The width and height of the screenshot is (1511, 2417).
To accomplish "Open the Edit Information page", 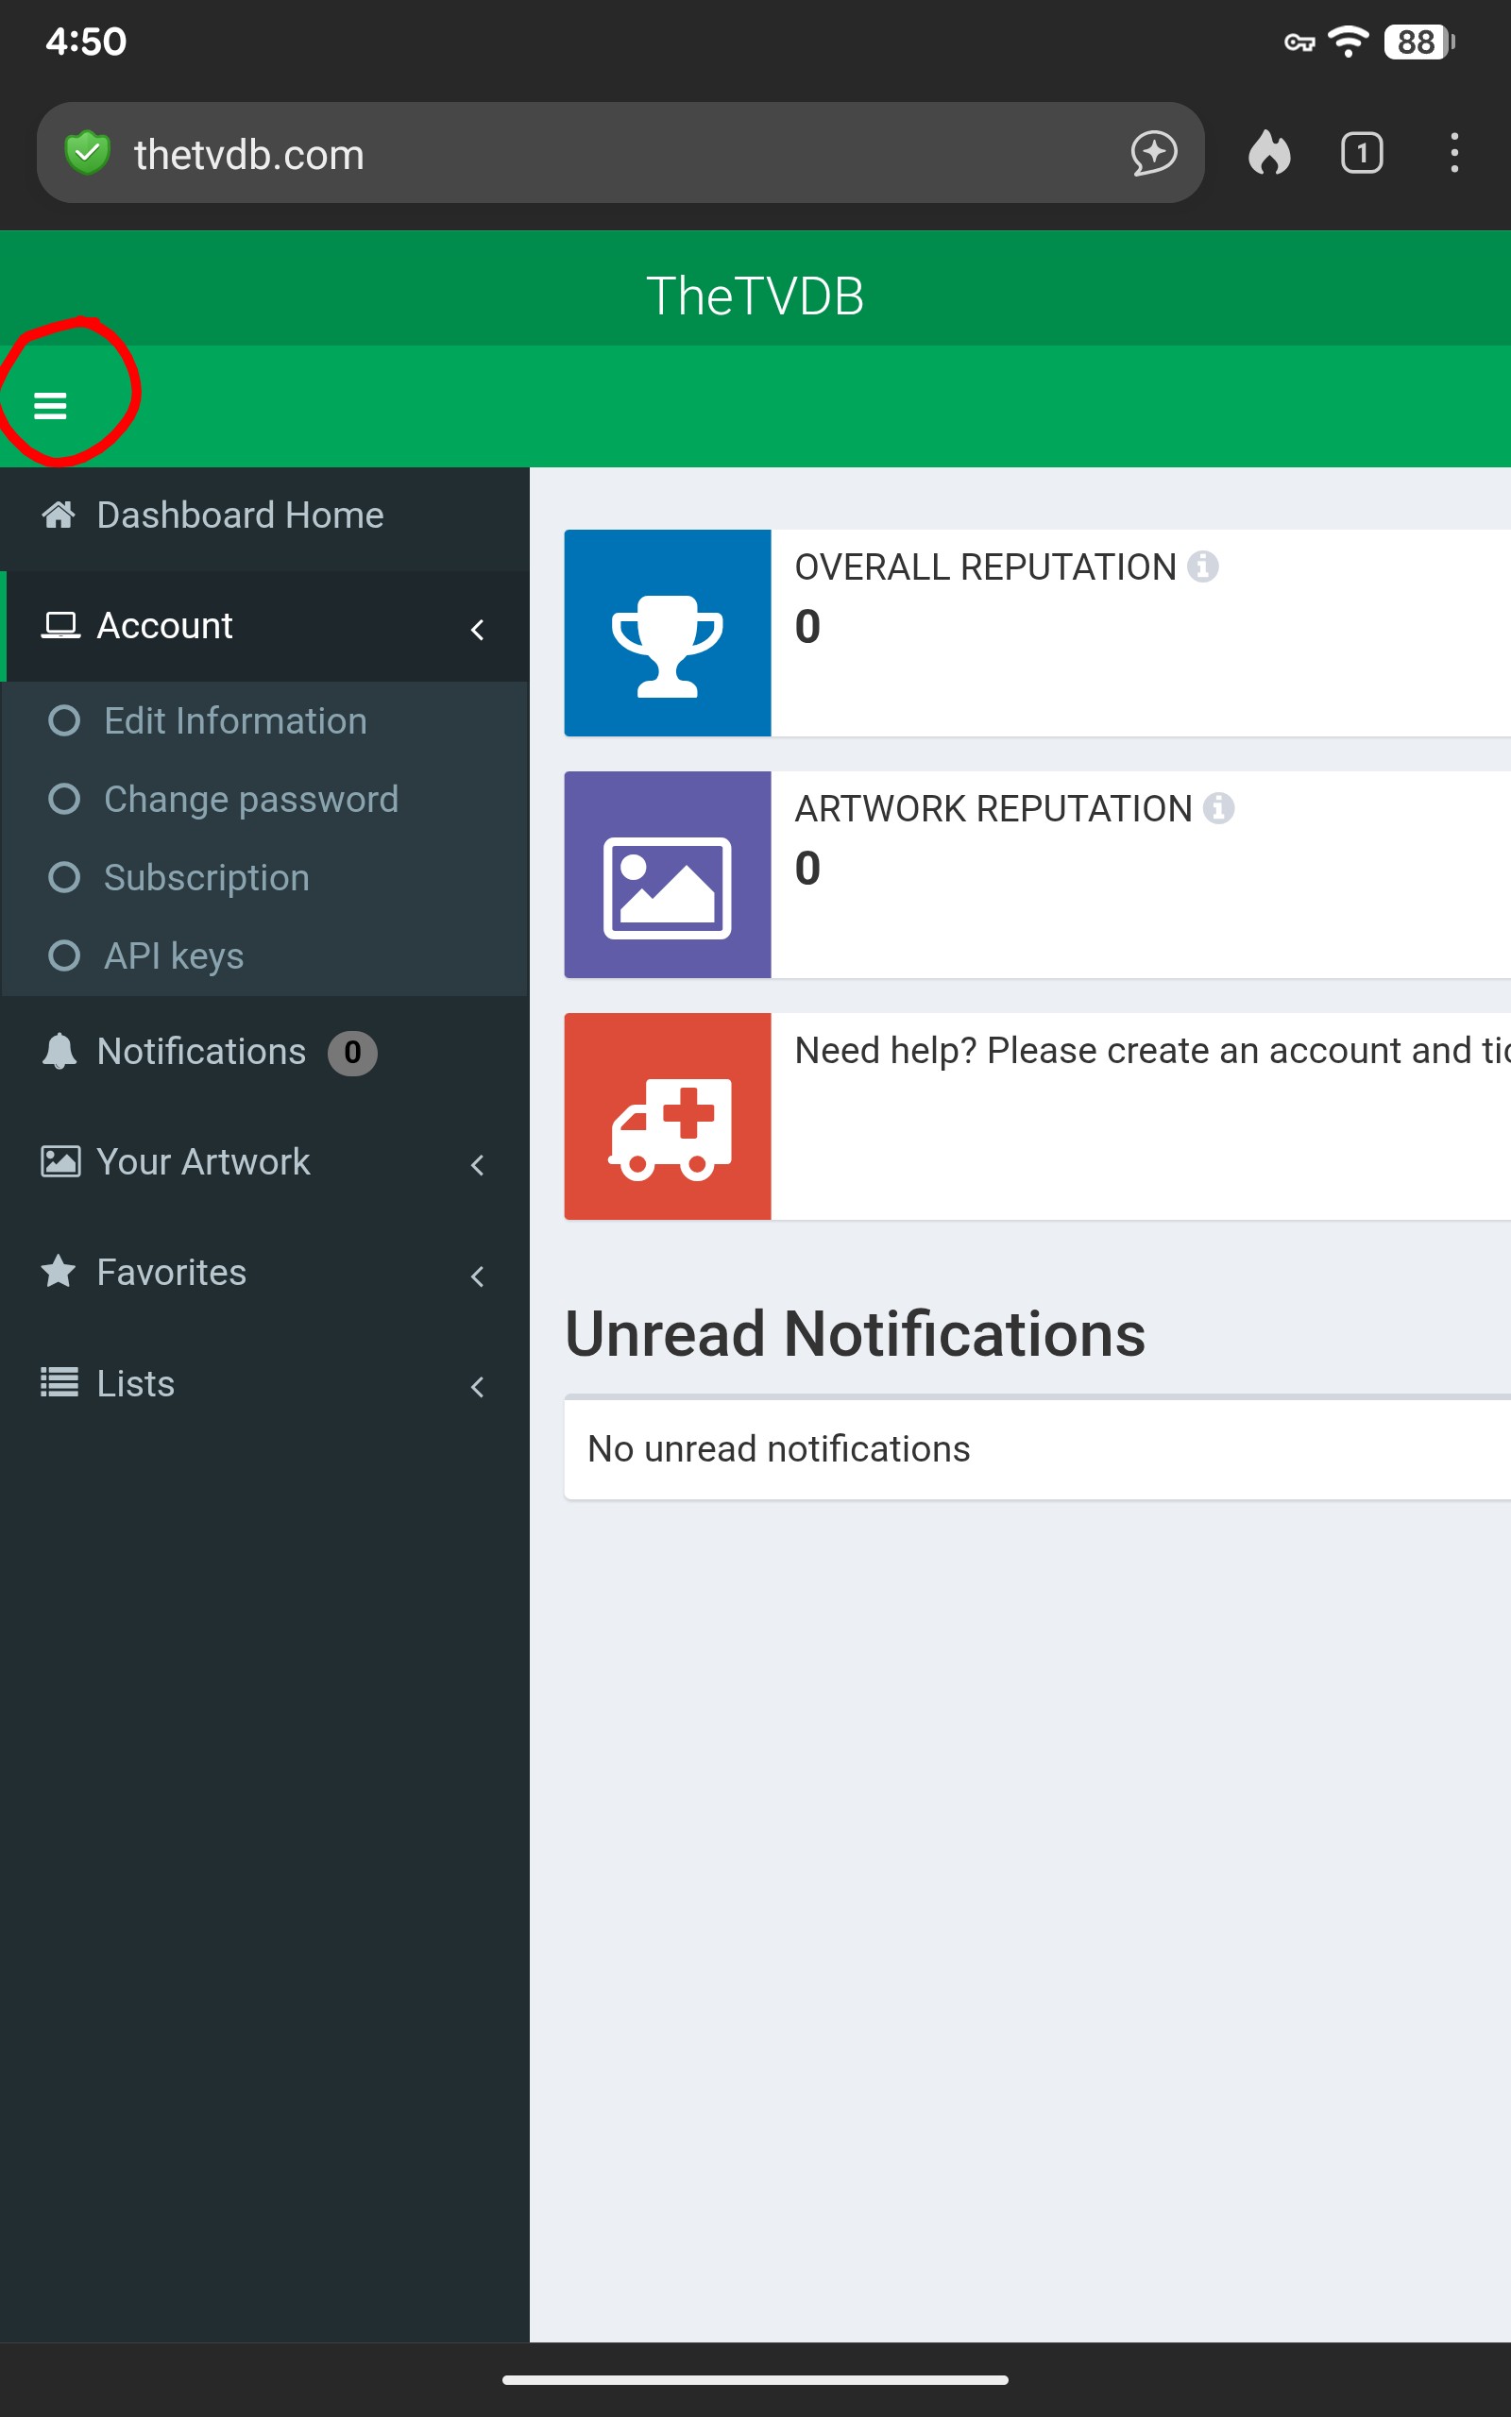I will [236, 721].
